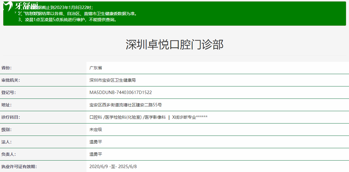Click the 级别 label
Viewport: 349px width, 172px height.
point(6,130)
